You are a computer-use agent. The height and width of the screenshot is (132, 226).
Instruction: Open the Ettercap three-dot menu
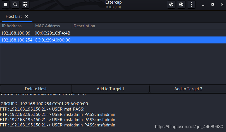point(191,4)
